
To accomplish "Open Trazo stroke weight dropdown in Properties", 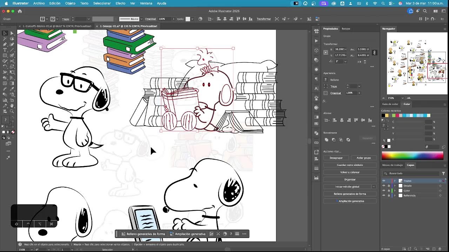I will pos(359,86).
